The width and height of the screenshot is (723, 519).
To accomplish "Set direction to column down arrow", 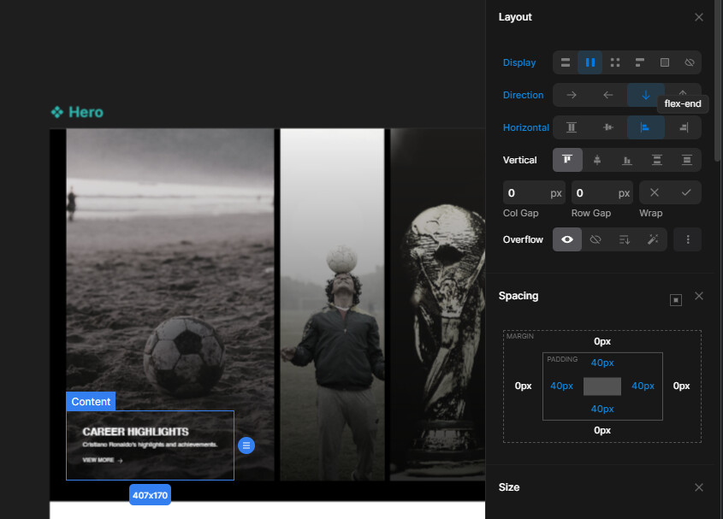I will click(645, 95).
